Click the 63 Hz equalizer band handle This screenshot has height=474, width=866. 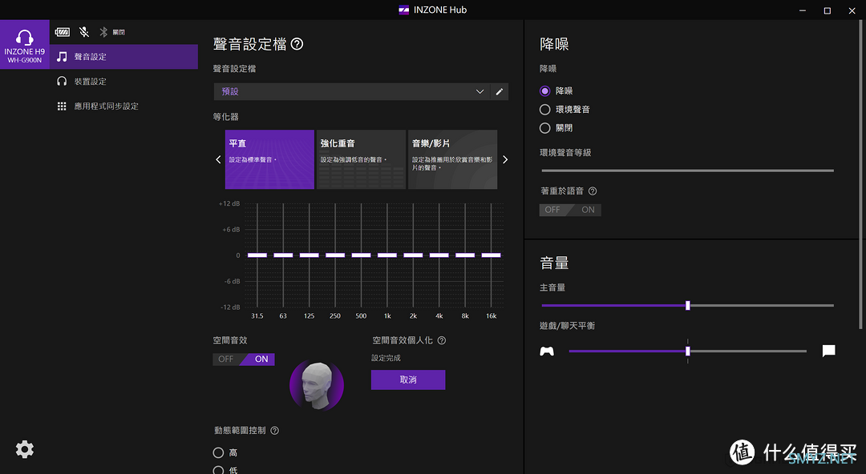point(283,255)
